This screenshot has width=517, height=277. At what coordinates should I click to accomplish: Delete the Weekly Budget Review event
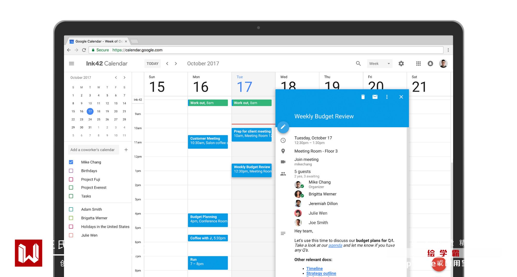coord(363,97)
